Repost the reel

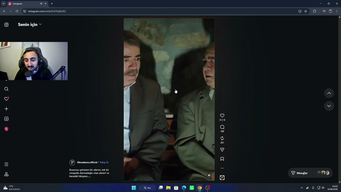tap(222, 138)
